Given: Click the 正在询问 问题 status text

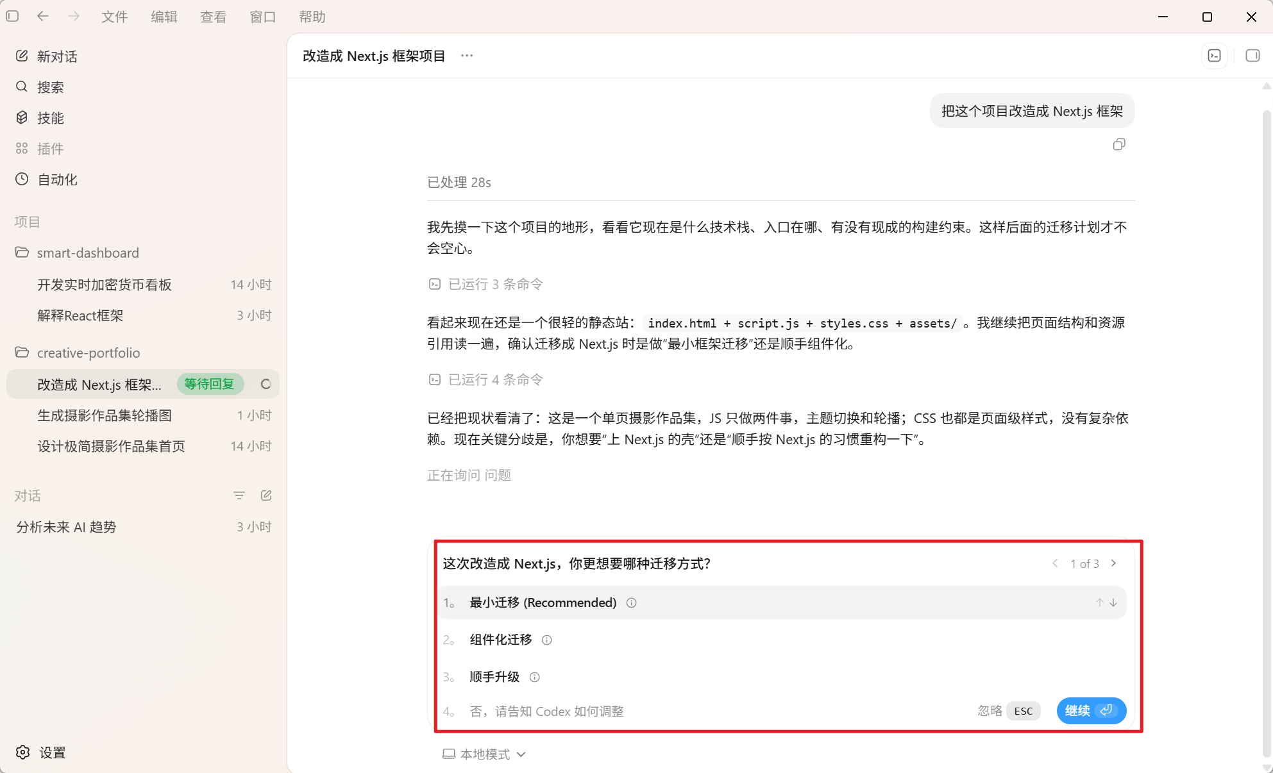Looking at the screenshot, I should (x=469, y=475).
